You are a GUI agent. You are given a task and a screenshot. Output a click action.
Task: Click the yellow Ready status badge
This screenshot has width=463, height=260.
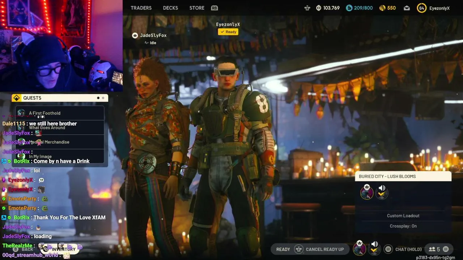(228, 32)
